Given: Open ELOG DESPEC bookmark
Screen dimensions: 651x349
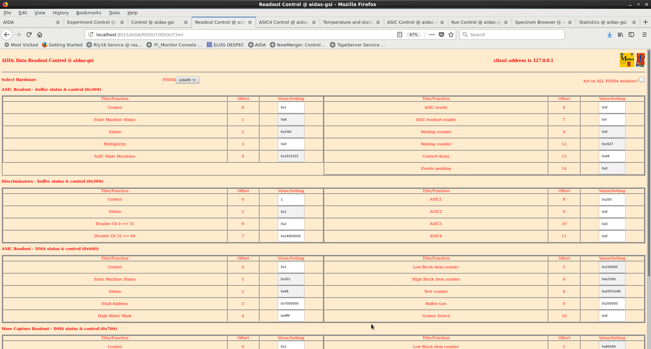Looking at the screenshot, I should click(x=225, y=45).
